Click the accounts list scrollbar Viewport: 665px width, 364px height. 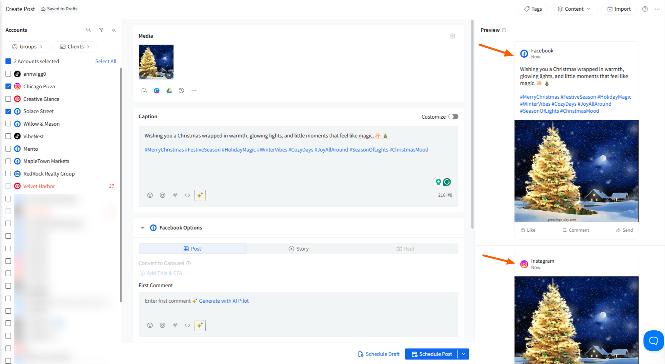click(121, 185)
